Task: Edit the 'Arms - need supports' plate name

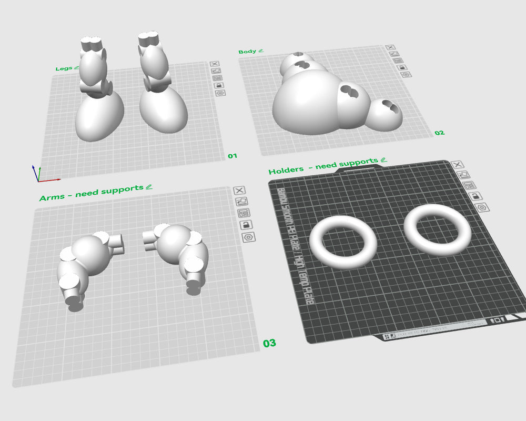Action: pos(149,187)
